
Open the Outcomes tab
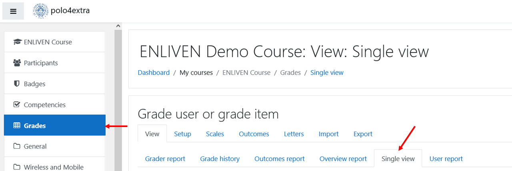tap(254, 134)
